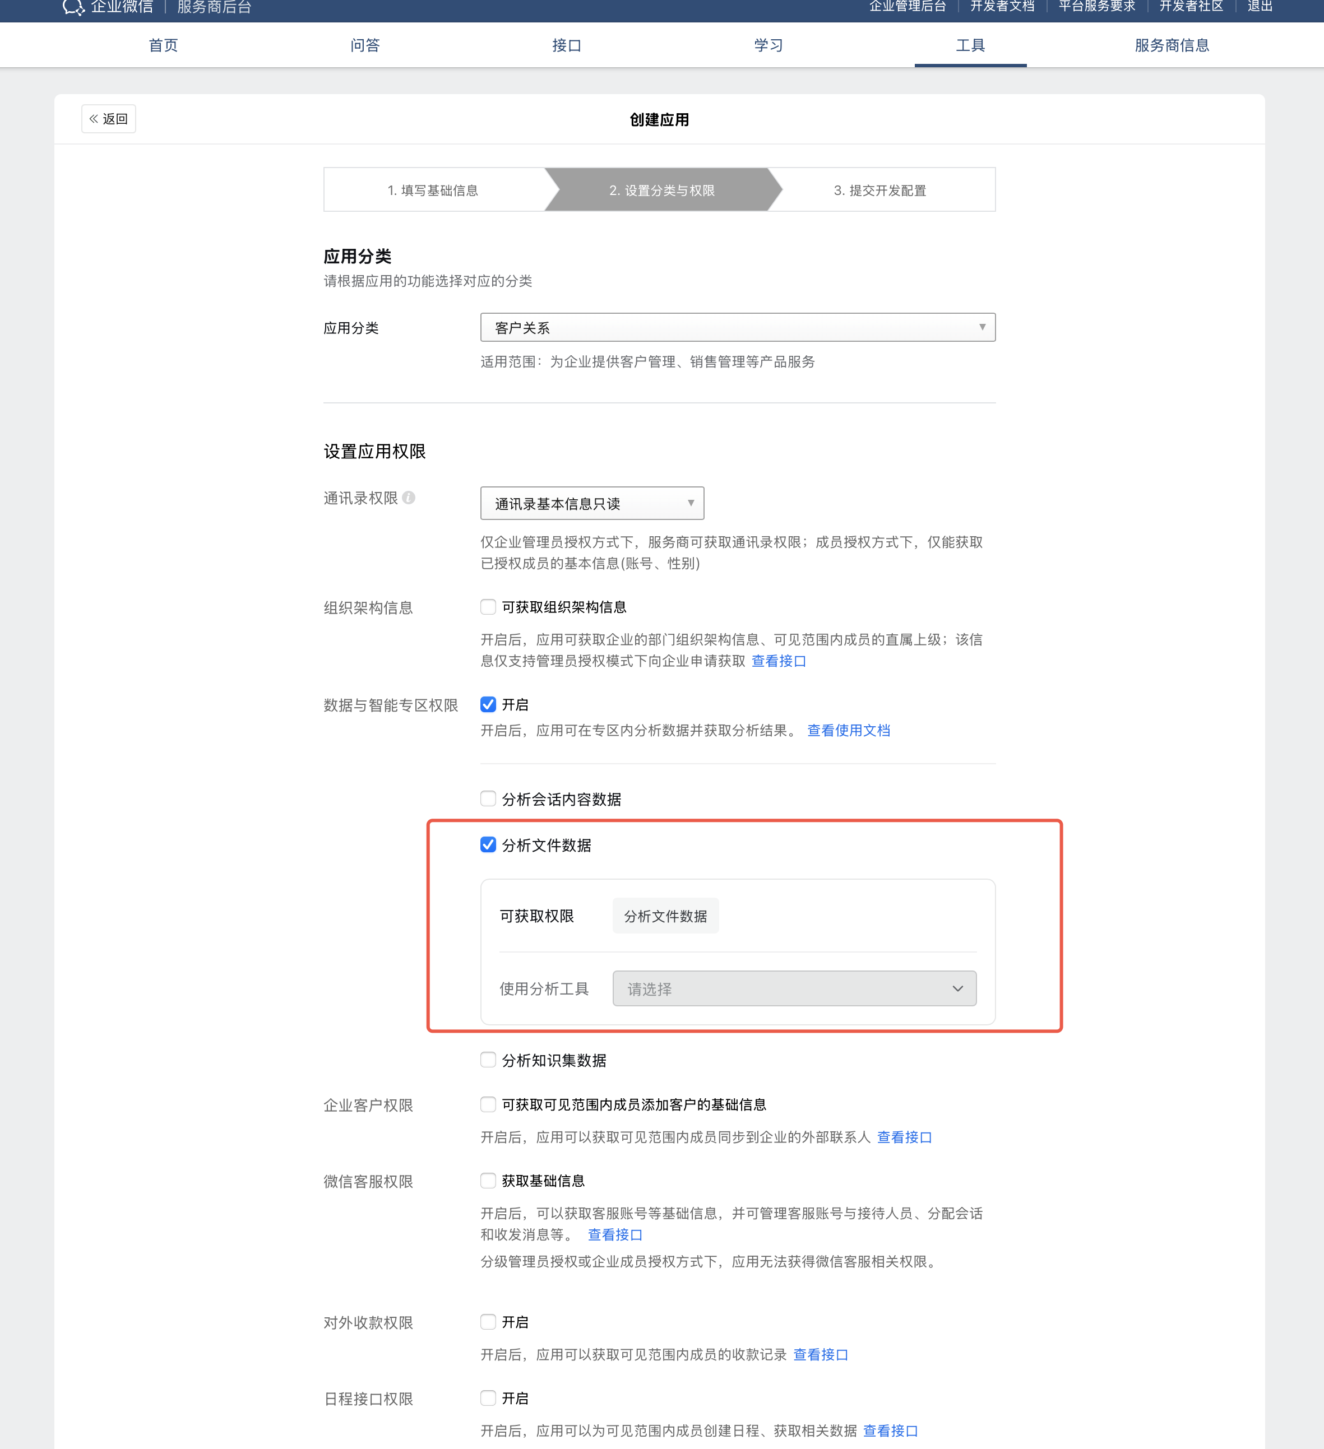The width and height of the screenshot is (1324, 1449).
Task: Expand the 使用分析工具 请选择 dropdown
Action: [794, 988]
